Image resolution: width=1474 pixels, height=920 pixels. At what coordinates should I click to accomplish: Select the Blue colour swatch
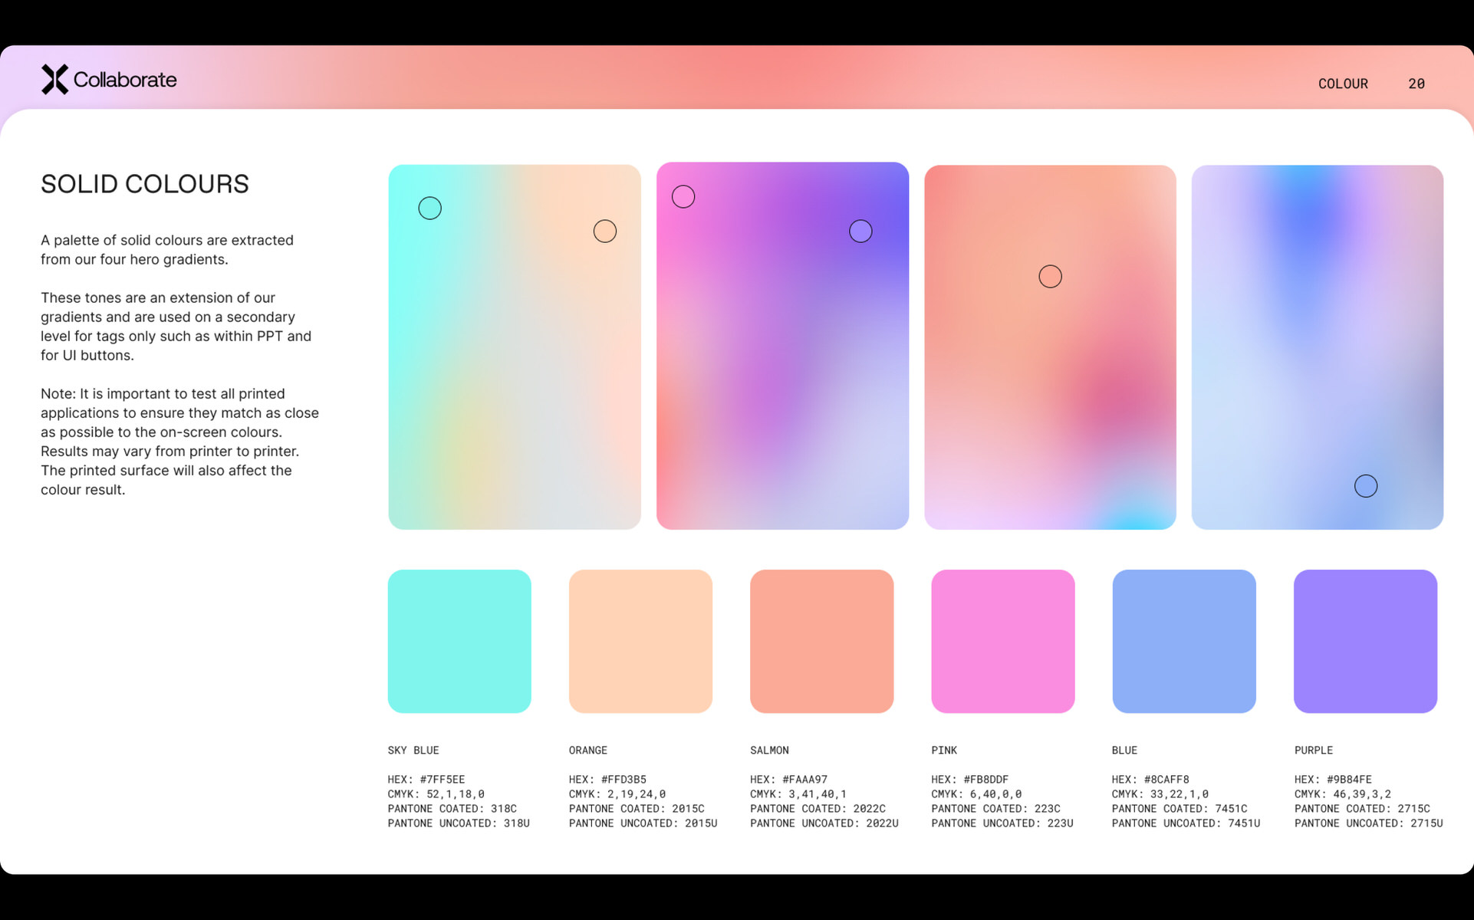click(1183, 641)
